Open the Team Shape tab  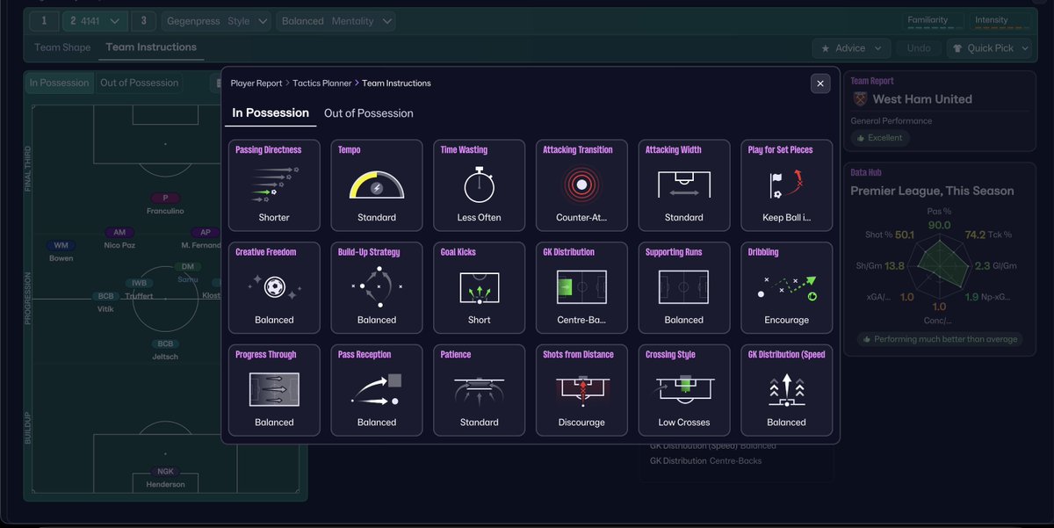point(63,47)
